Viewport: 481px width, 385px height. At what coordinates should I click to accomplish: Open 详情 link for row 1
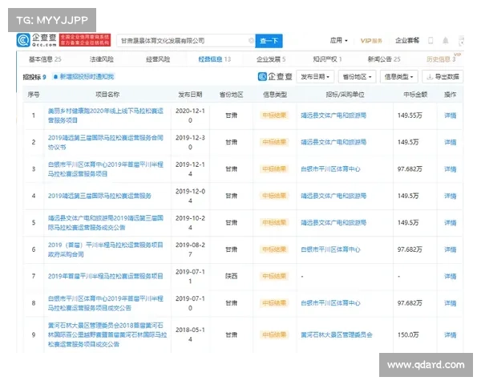click(x=451, y=115)
